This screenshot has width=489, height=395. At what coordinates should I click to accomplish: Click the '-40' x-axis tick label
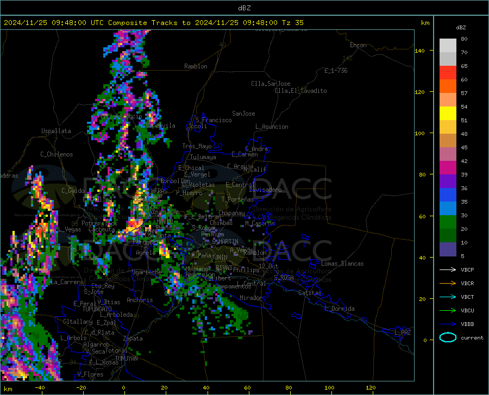point(40,387)
